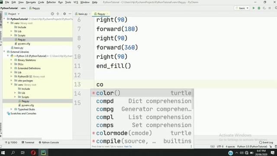277x156 pixels.
Task: Select basic.py in project tree
Action: tap(19, 48)
